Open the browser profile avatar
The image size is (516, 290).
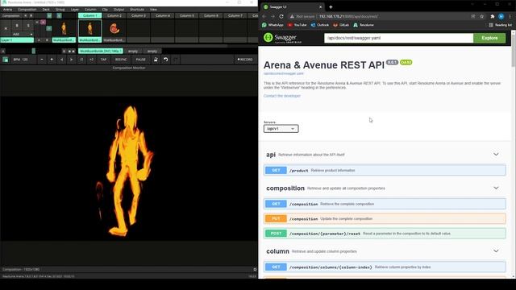tap(501, 16)
